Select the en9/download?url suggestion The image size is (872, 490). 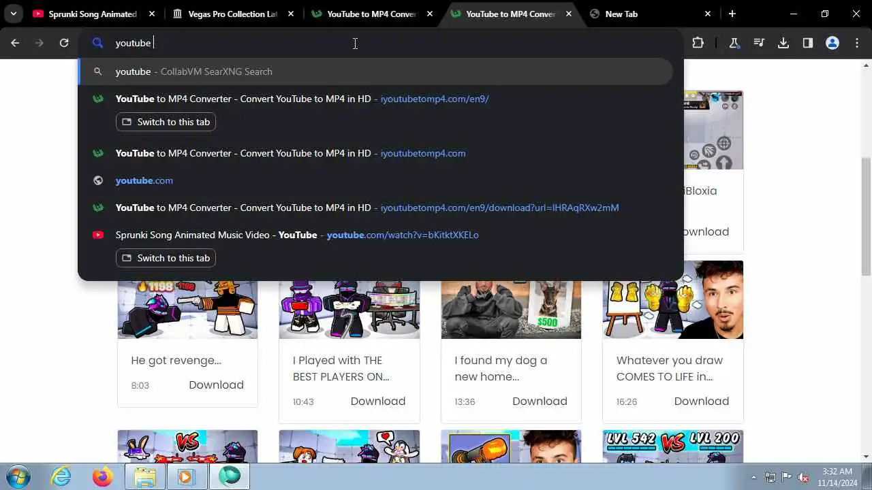(x=376, y=208)
